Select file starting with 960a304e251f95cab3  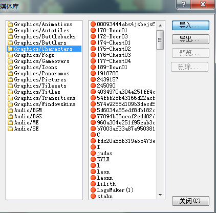pos(126,122)
